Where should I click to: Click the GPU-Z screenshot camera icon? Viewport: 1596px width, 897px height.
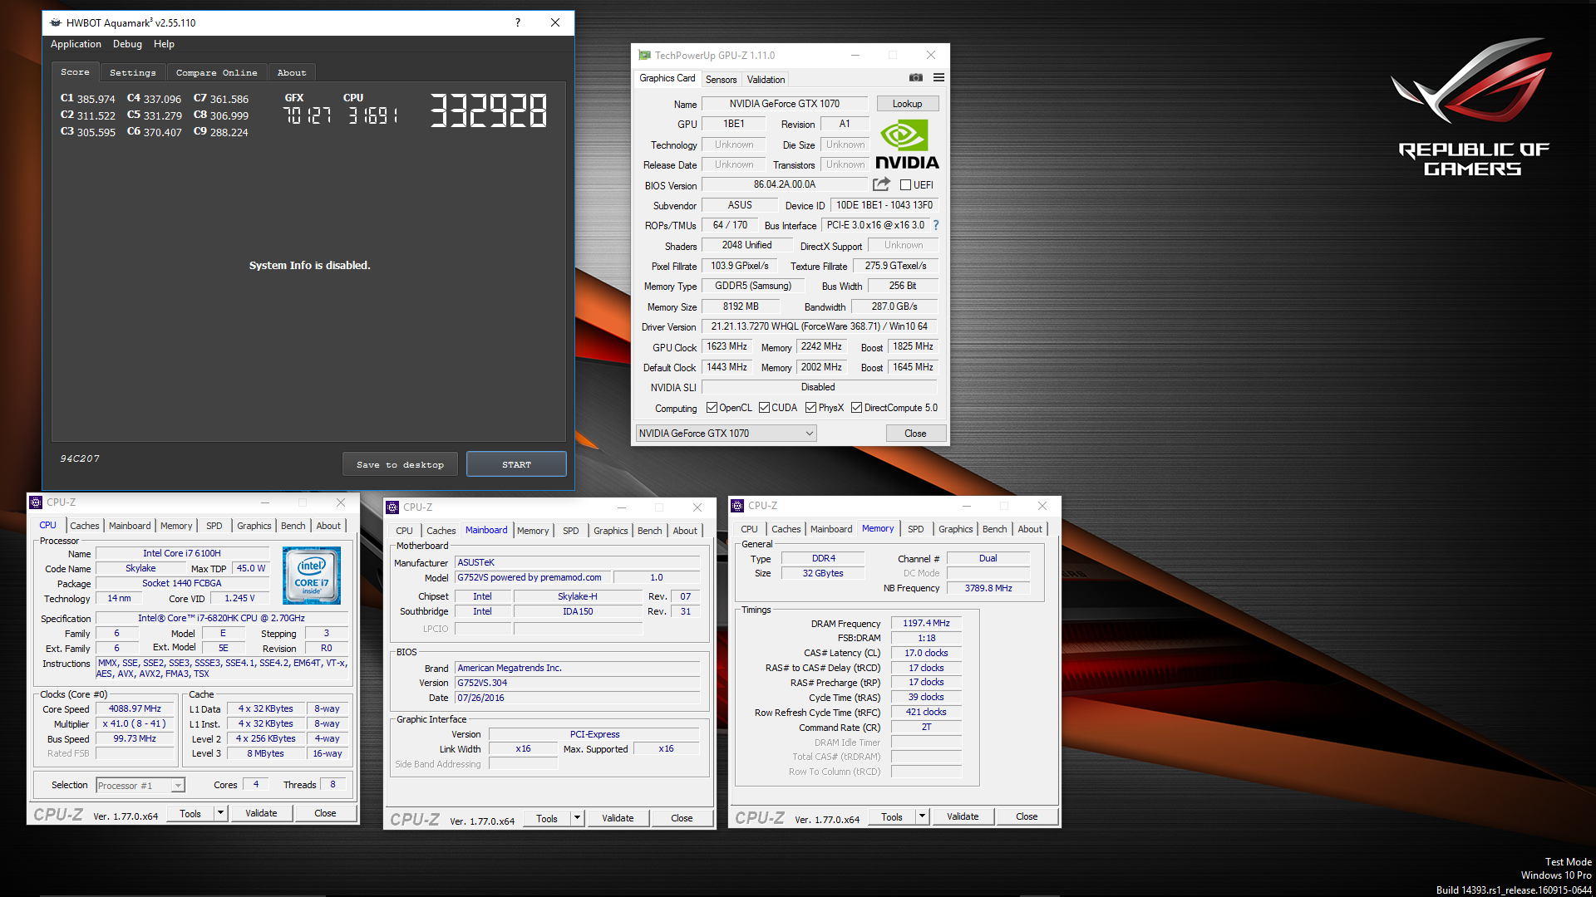point(915,77)
